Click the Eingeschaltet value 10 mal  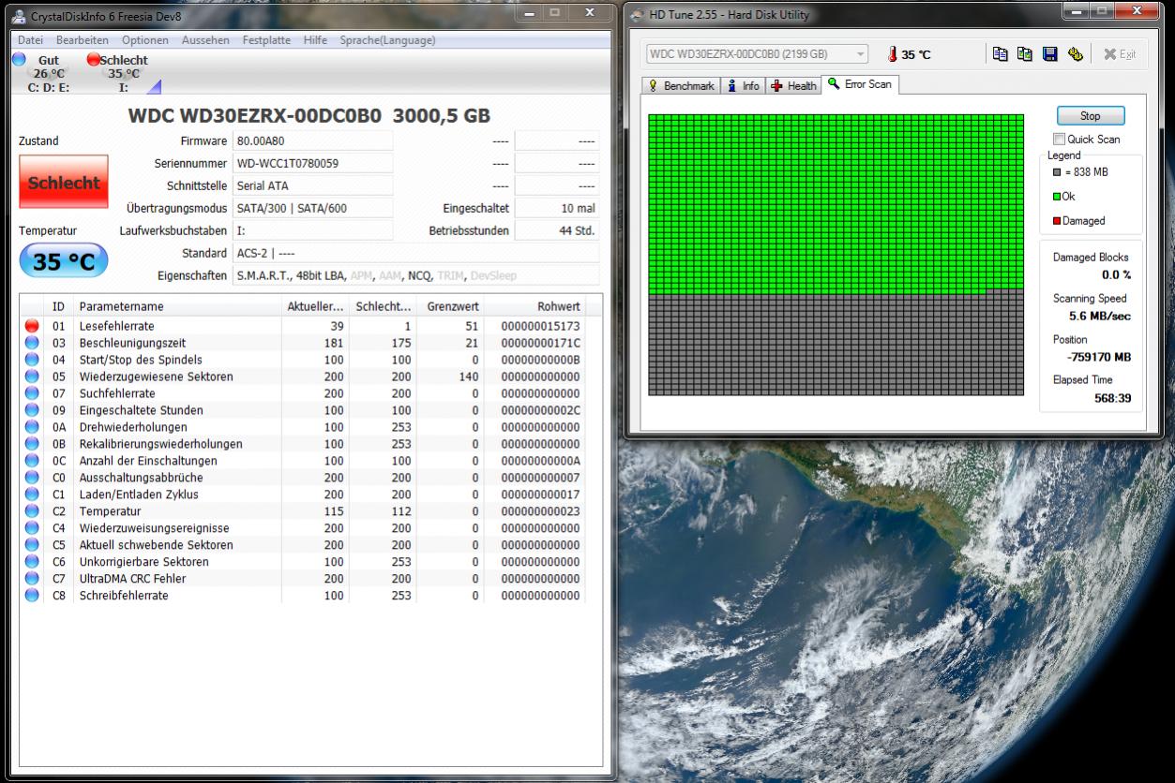[557, 208]
